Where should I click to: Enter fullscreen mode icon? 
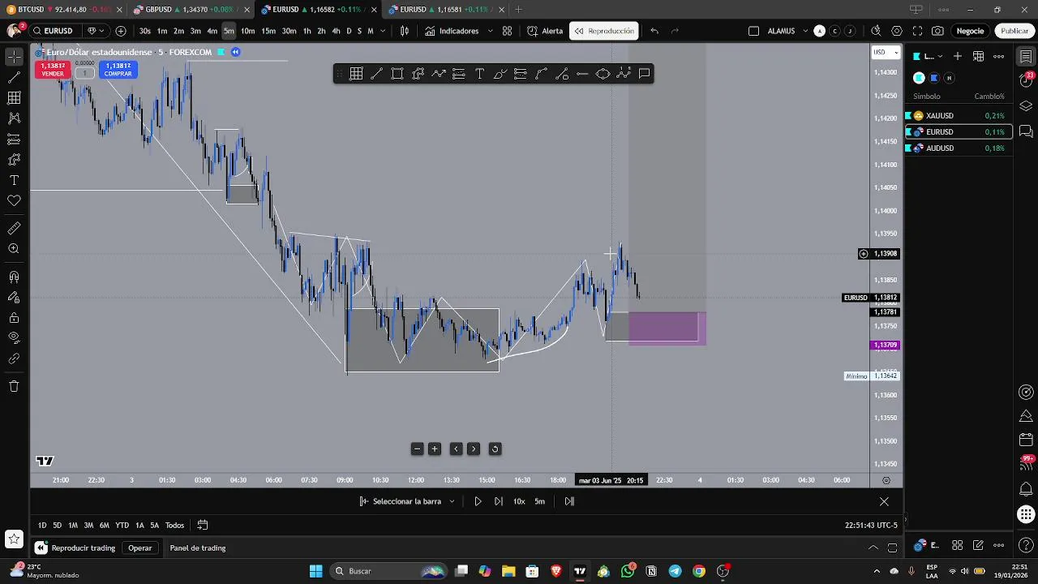917,31
